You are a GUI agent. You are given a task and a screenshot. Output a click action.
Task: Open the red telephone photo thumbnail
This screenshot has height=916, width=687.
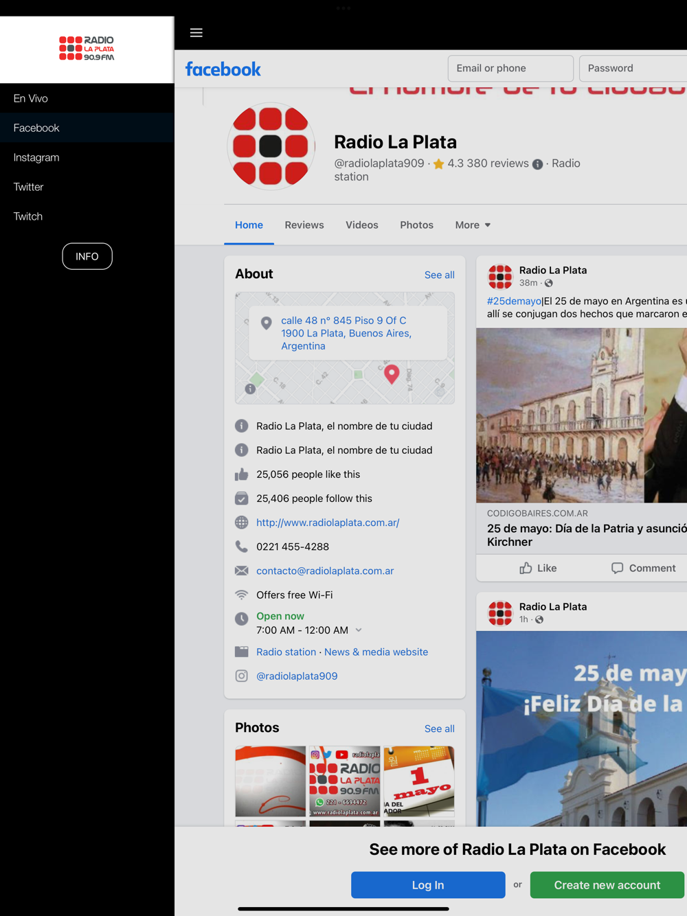(271, 781)
